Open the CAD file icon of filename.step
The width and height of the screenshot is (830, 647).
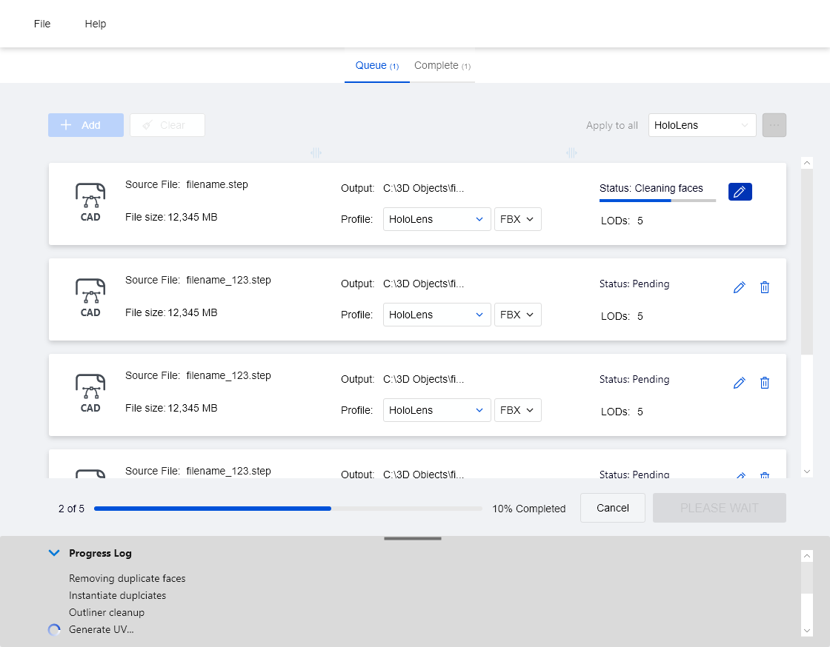(x=90, y=202)
